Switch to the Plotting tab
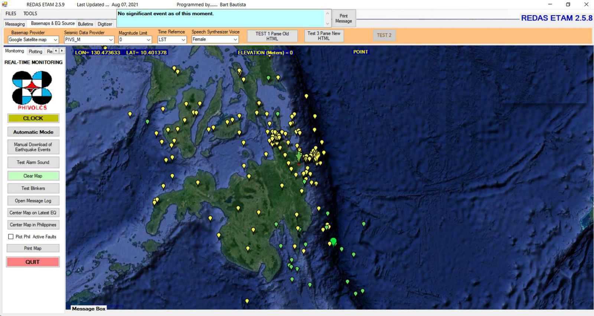This screenshot has width=594, height=316. [35, 52]
